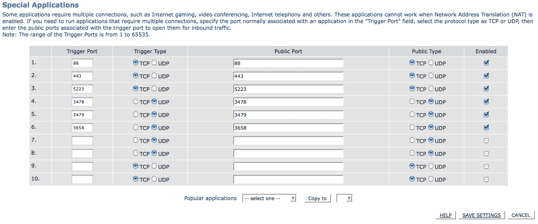The image size is (538, 224).
Task: Uncheck Enabled checkbox for row 1
Action: (486, 63)
